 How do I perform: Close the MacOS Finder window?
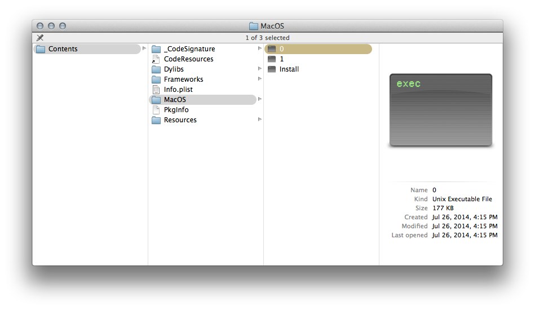(x=40, y=26)
